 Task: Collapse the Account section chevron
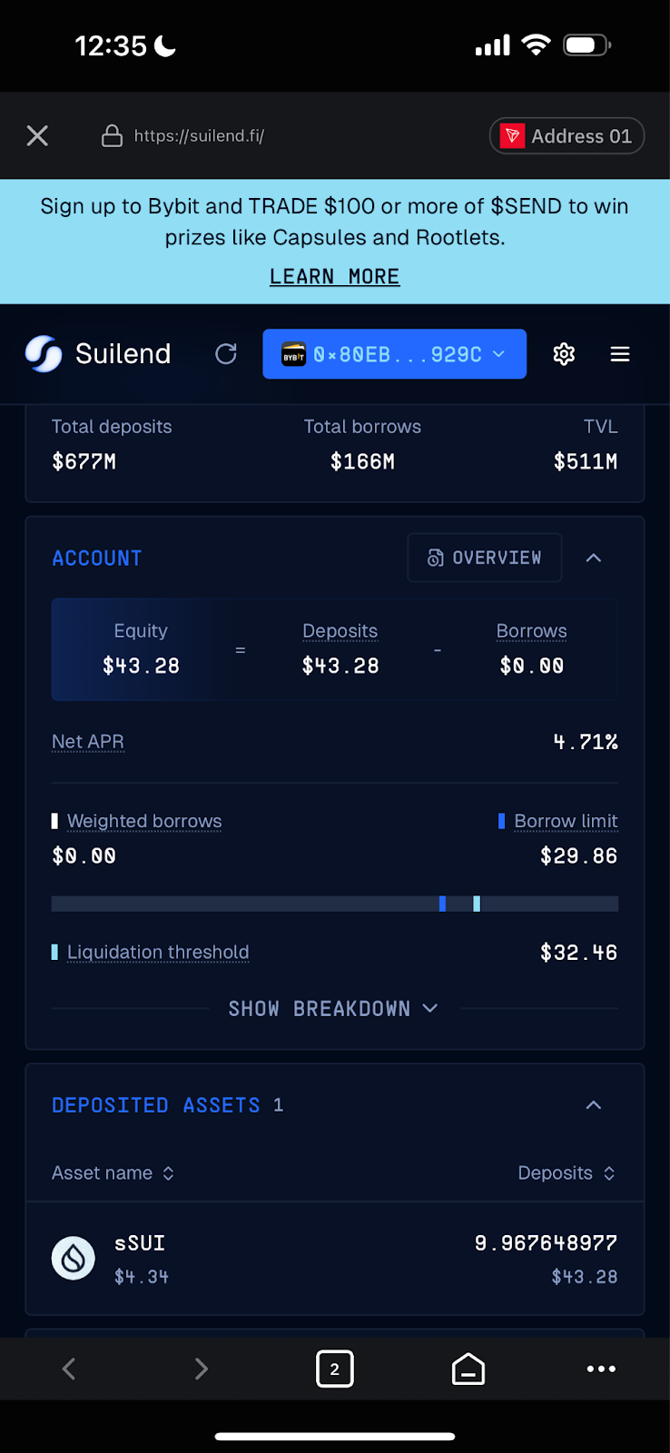594,558
